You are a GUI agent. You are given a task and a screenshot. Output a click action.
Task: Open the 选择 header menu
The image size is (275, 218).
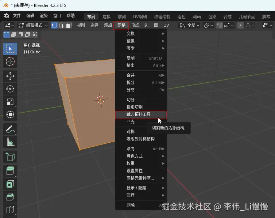click(94, 25)
